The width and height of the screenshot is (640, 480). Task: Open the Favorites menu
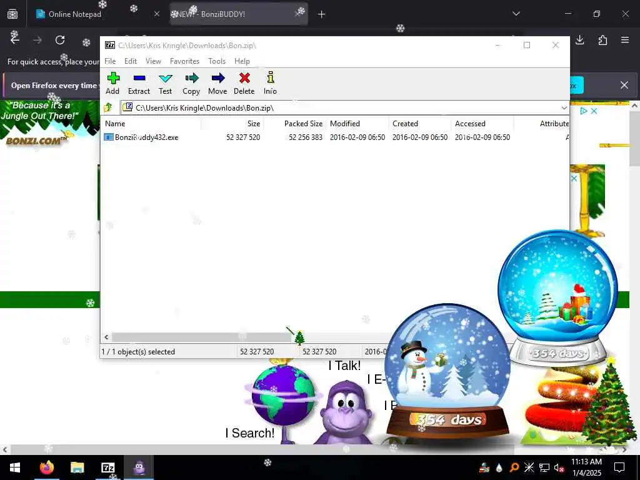184,61
